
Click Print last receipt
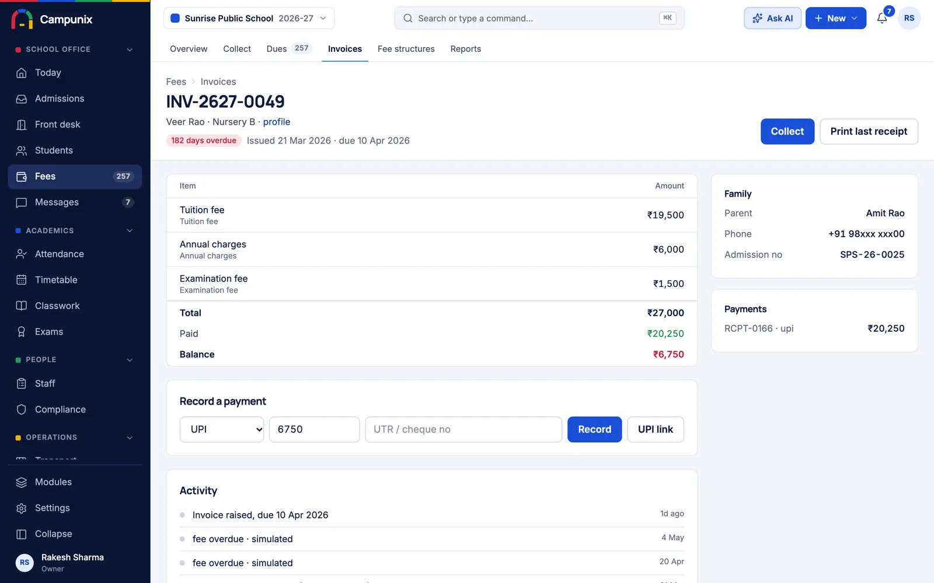pos(869,132)
